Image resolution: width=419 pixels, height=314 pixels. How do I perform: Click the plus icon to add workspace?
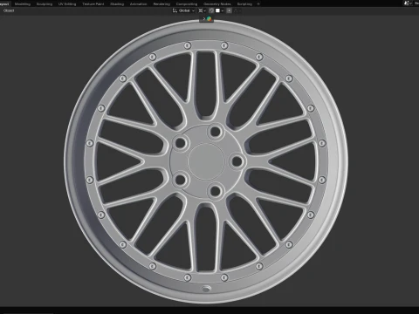(x=258, y=4)
